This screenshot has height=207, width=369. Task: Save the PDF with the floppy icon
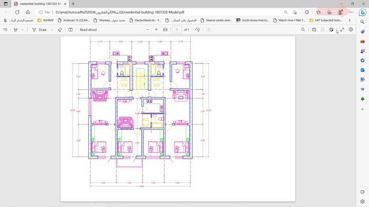[x=323, y=29]
